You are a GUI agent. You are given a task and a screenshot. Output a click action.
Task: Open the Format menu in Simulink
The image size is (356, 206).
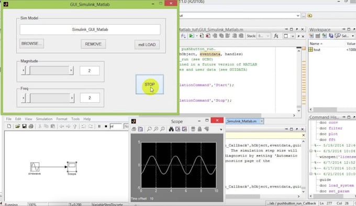(x=62, y=119)
